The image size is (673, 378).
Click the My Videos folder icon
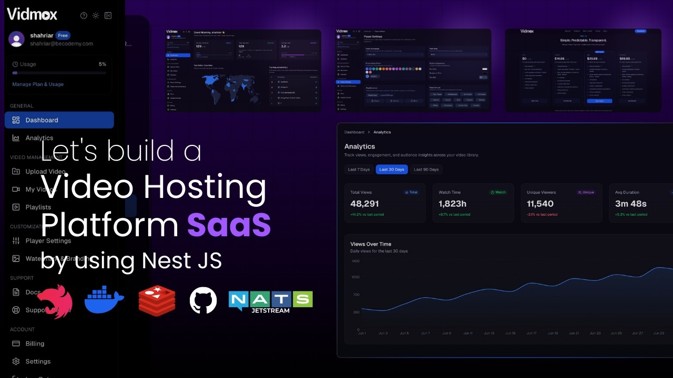pos(16,189)
